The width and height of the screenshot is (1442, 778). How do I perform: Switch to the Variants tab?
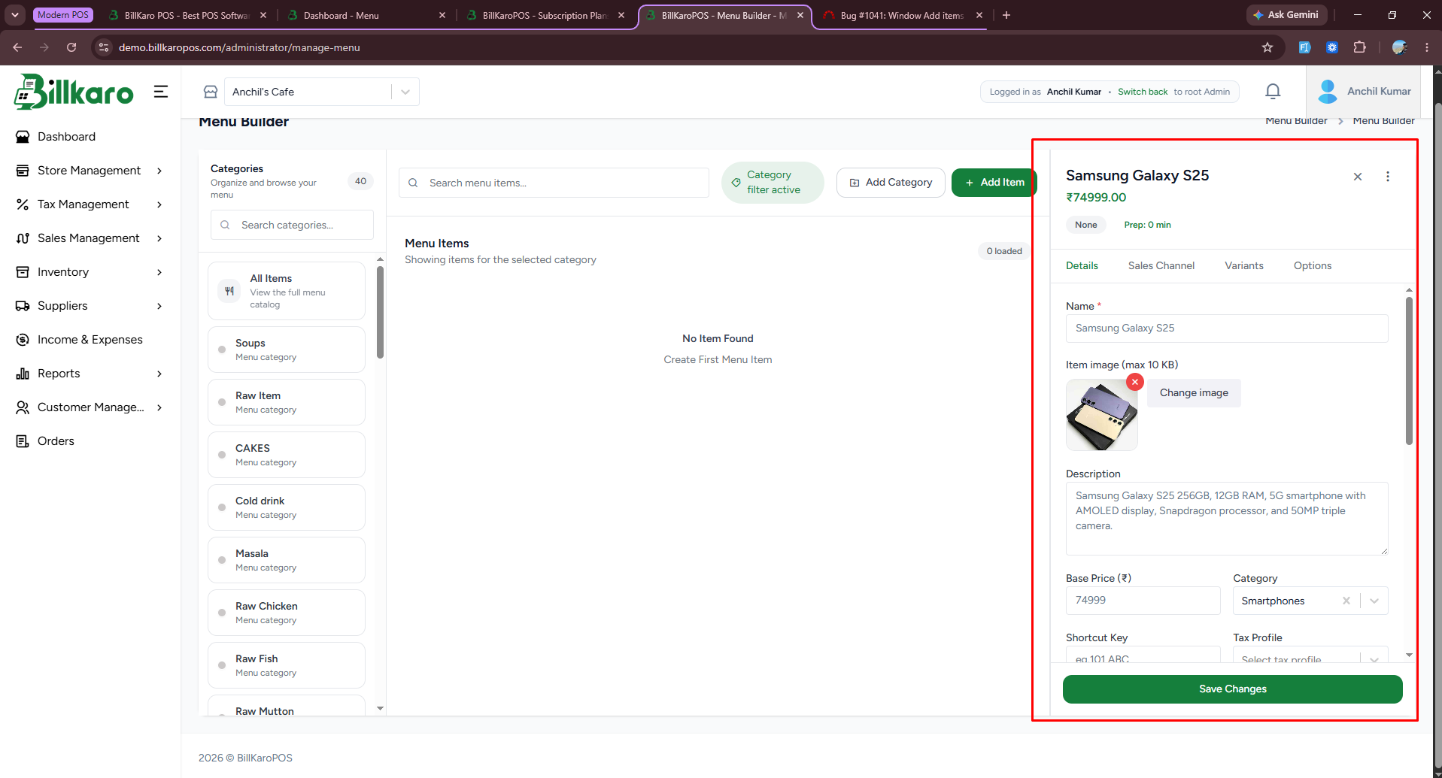tap(1244, 266)
